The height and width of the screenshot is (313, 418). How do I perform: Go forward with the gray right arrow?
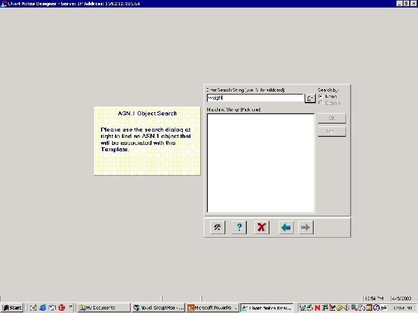[305, 227]
